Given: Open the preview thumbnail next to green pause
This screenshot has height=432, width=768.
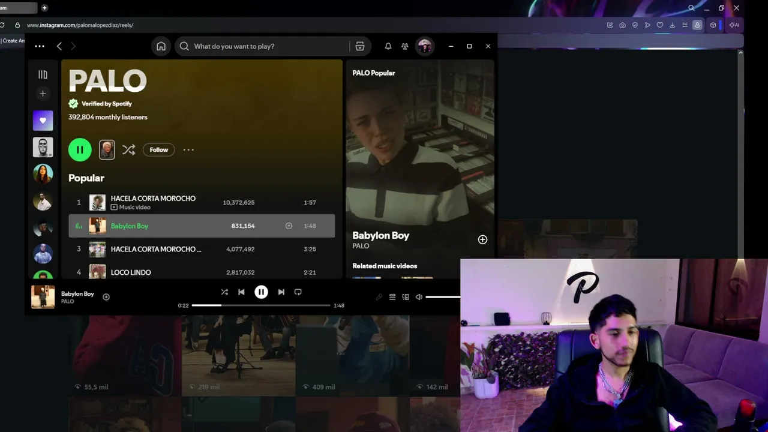Looking at the screenshot, I should (107, 149).
